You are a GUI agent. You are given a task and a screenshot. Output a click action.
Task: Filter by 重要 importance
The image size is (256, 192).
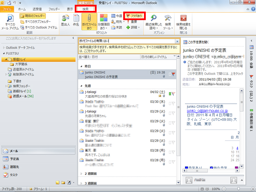click(132, 21)
